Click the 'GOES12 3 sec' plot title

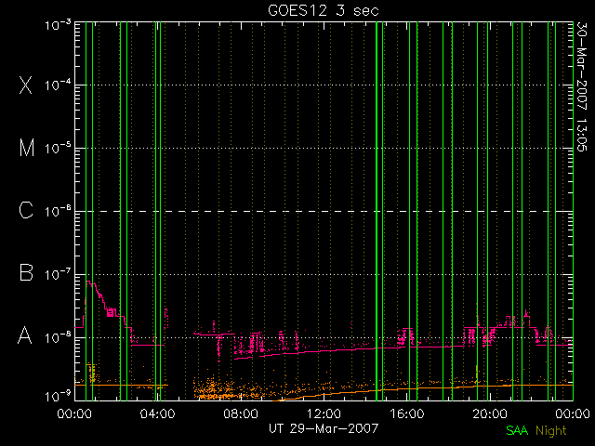point(324,10)
